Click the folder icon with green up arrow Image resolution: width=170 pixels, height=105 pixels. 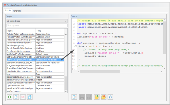(97, 97)
